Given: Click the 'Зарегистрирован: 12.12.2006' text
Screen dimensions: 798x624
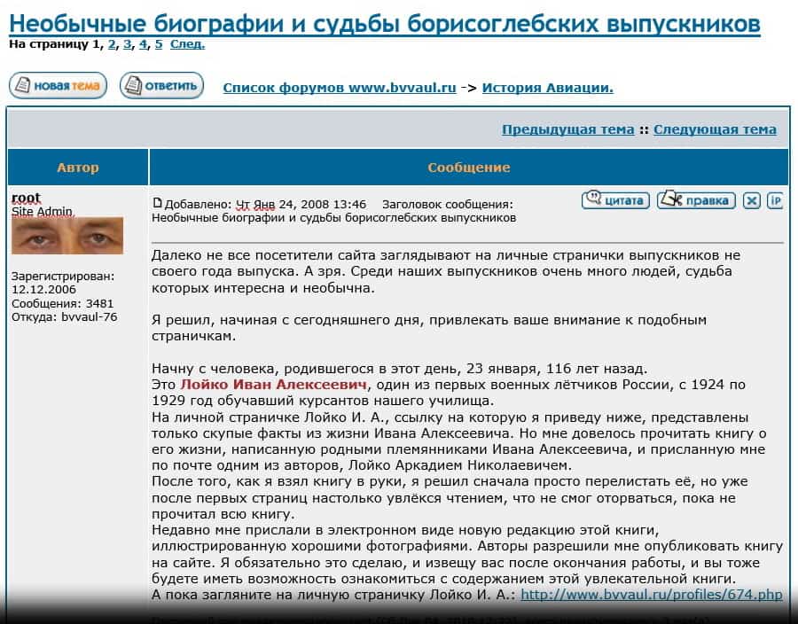Looking at the screenshot, I should point(63,283).
